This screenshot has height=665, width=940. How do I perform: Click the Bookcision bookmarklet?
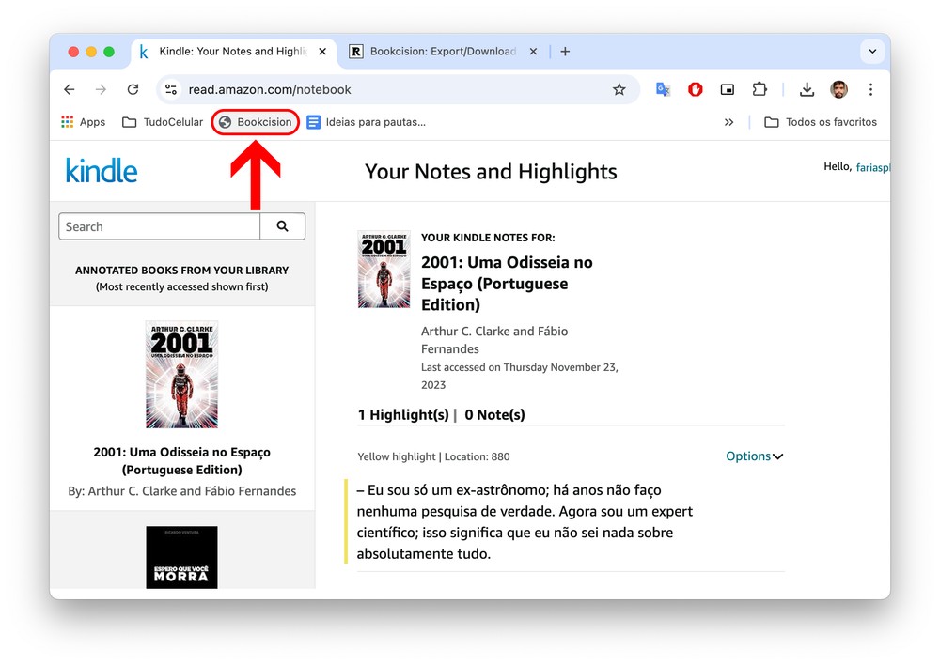256,122
